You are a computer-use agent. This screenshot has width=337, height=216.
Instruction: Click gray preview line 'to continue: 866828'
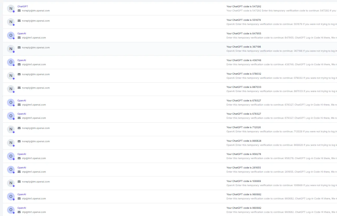[282, 145]
